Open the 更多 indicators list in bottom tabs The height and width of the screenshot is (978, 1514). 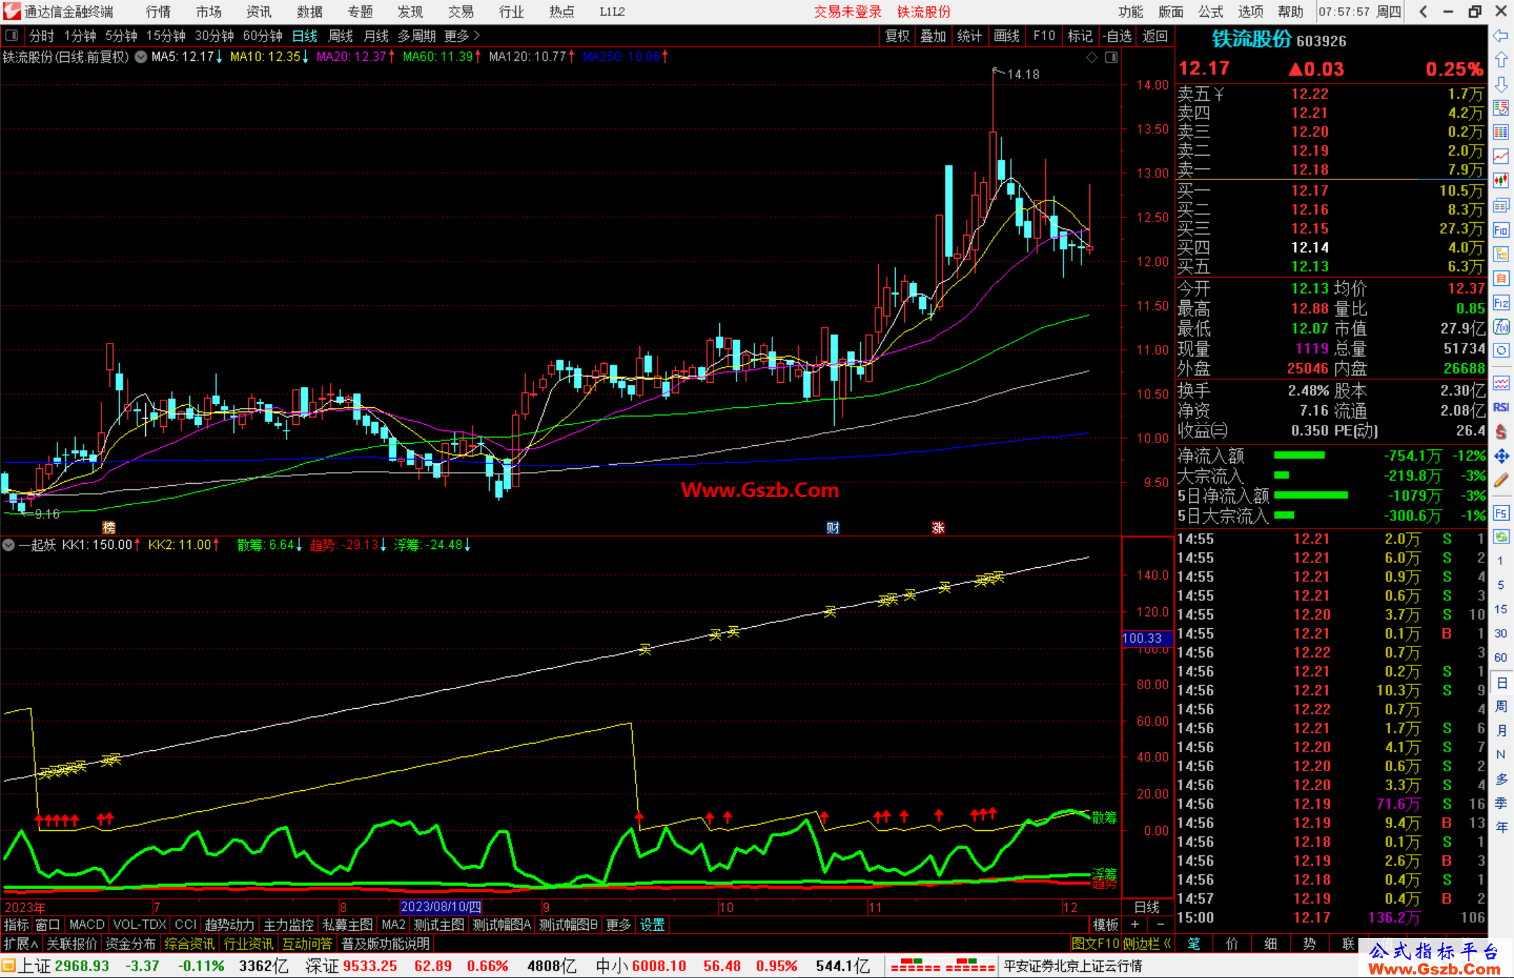point(618,925)
